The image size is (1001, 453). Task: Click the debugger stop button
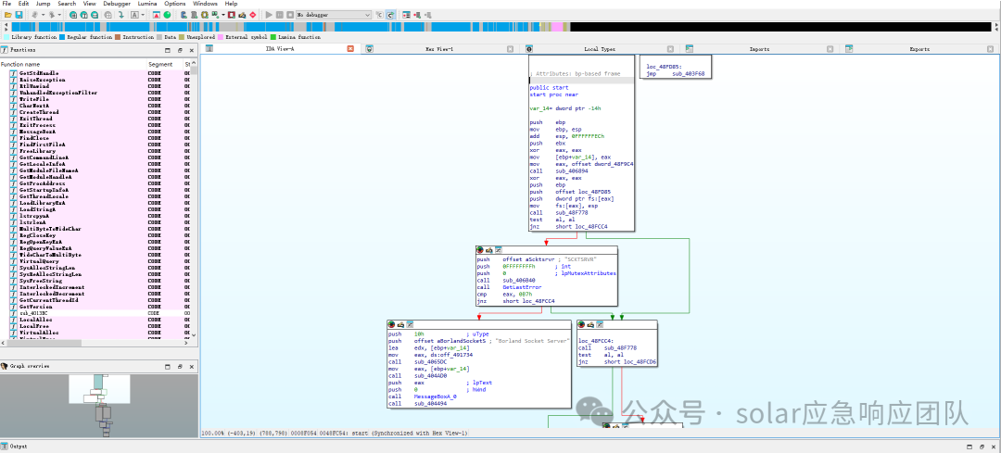(x=290, y=14)
